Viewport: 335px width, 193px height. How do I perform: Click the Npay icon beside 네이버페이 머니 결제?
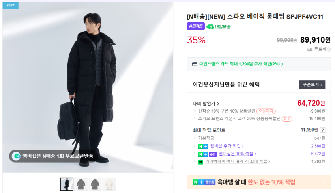200,161
